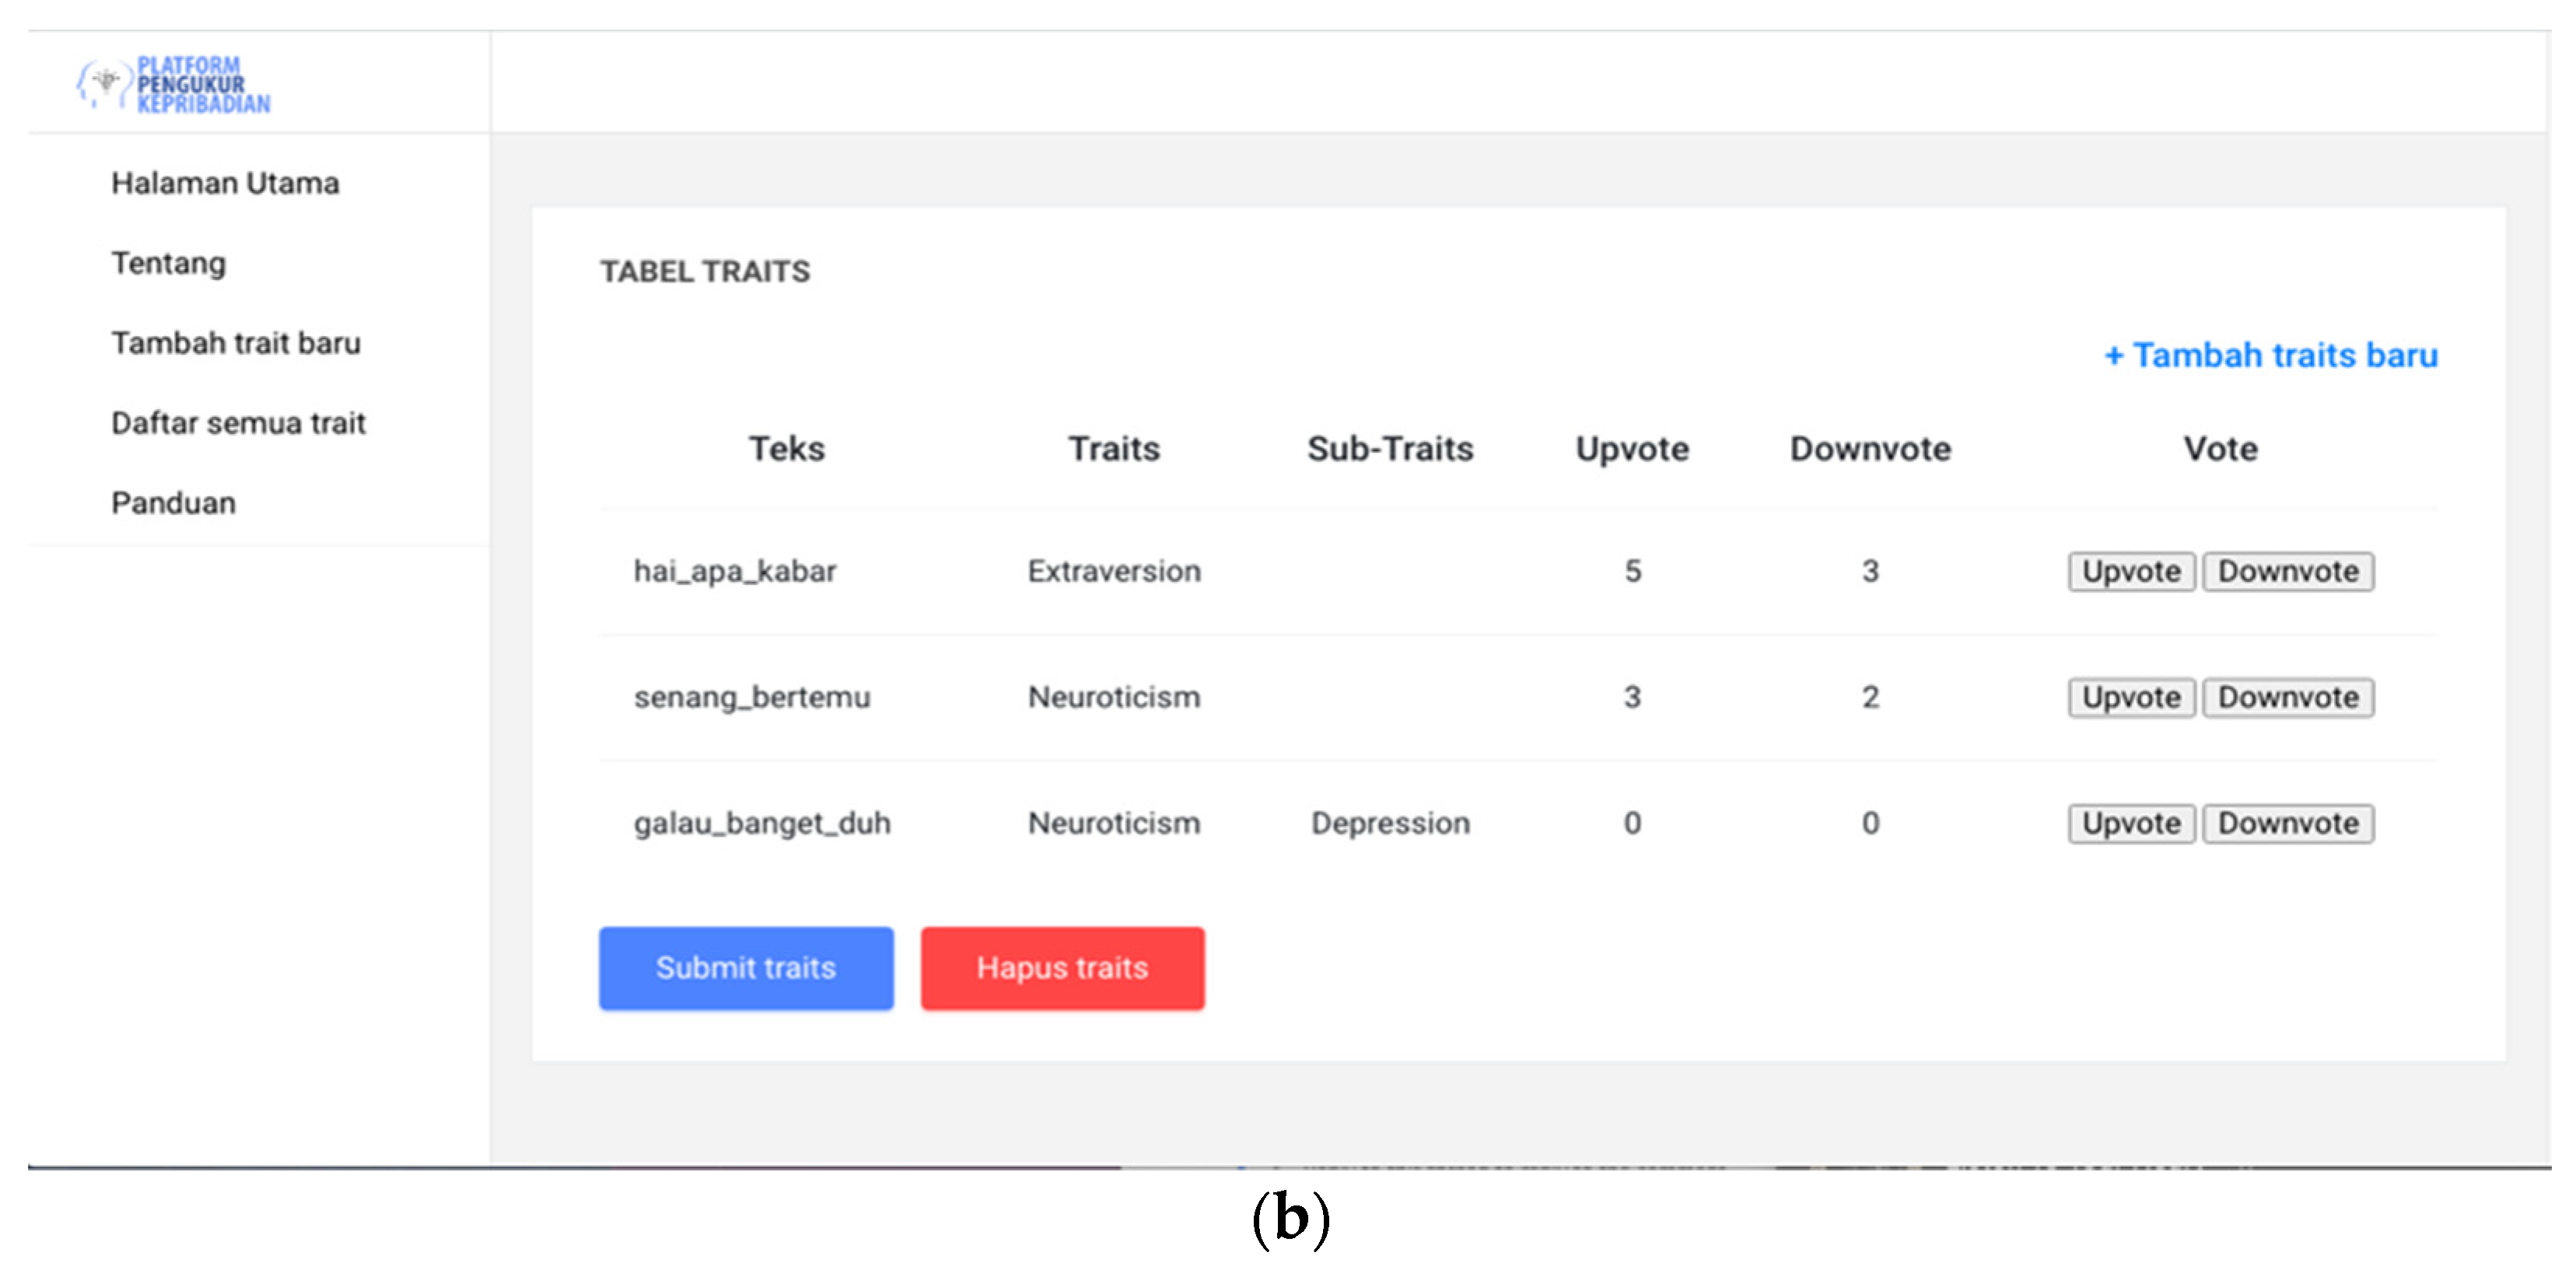Upvote the hai_apa_kabar row
The image size is (2576, 1270).
(2130, 572)
